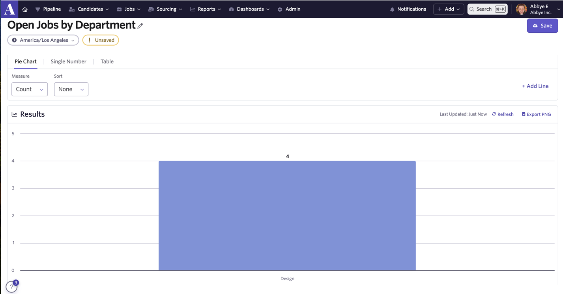The height and width of the screenshot is (294, 563).
Task: Open help bubble with badge 3
Action: click(x=11, y=287)
